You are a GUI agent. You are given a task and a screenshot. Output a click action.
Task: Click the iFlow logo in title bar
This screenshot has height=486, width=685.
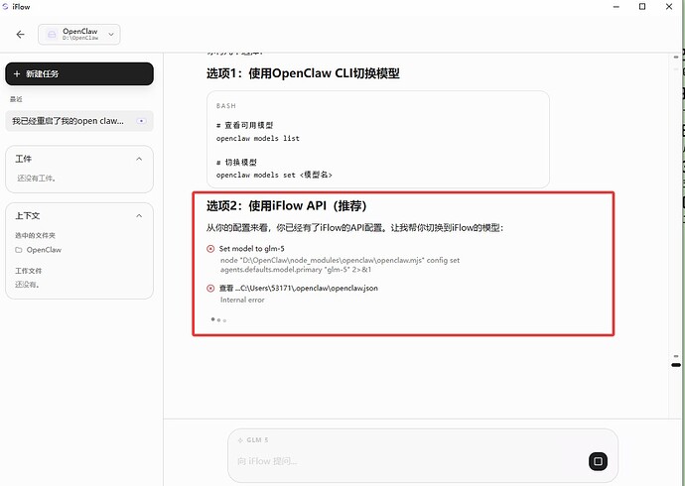(x=5, y=7)
